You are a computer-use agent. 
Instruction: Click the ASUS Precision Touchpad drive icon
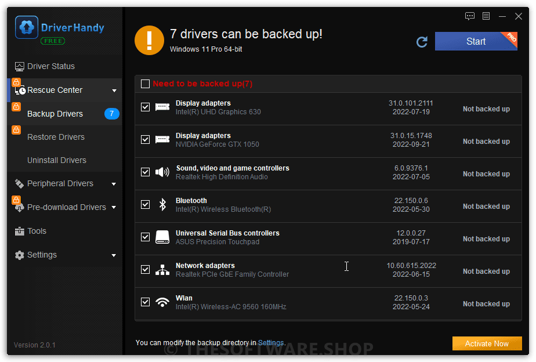pos(162,237)
